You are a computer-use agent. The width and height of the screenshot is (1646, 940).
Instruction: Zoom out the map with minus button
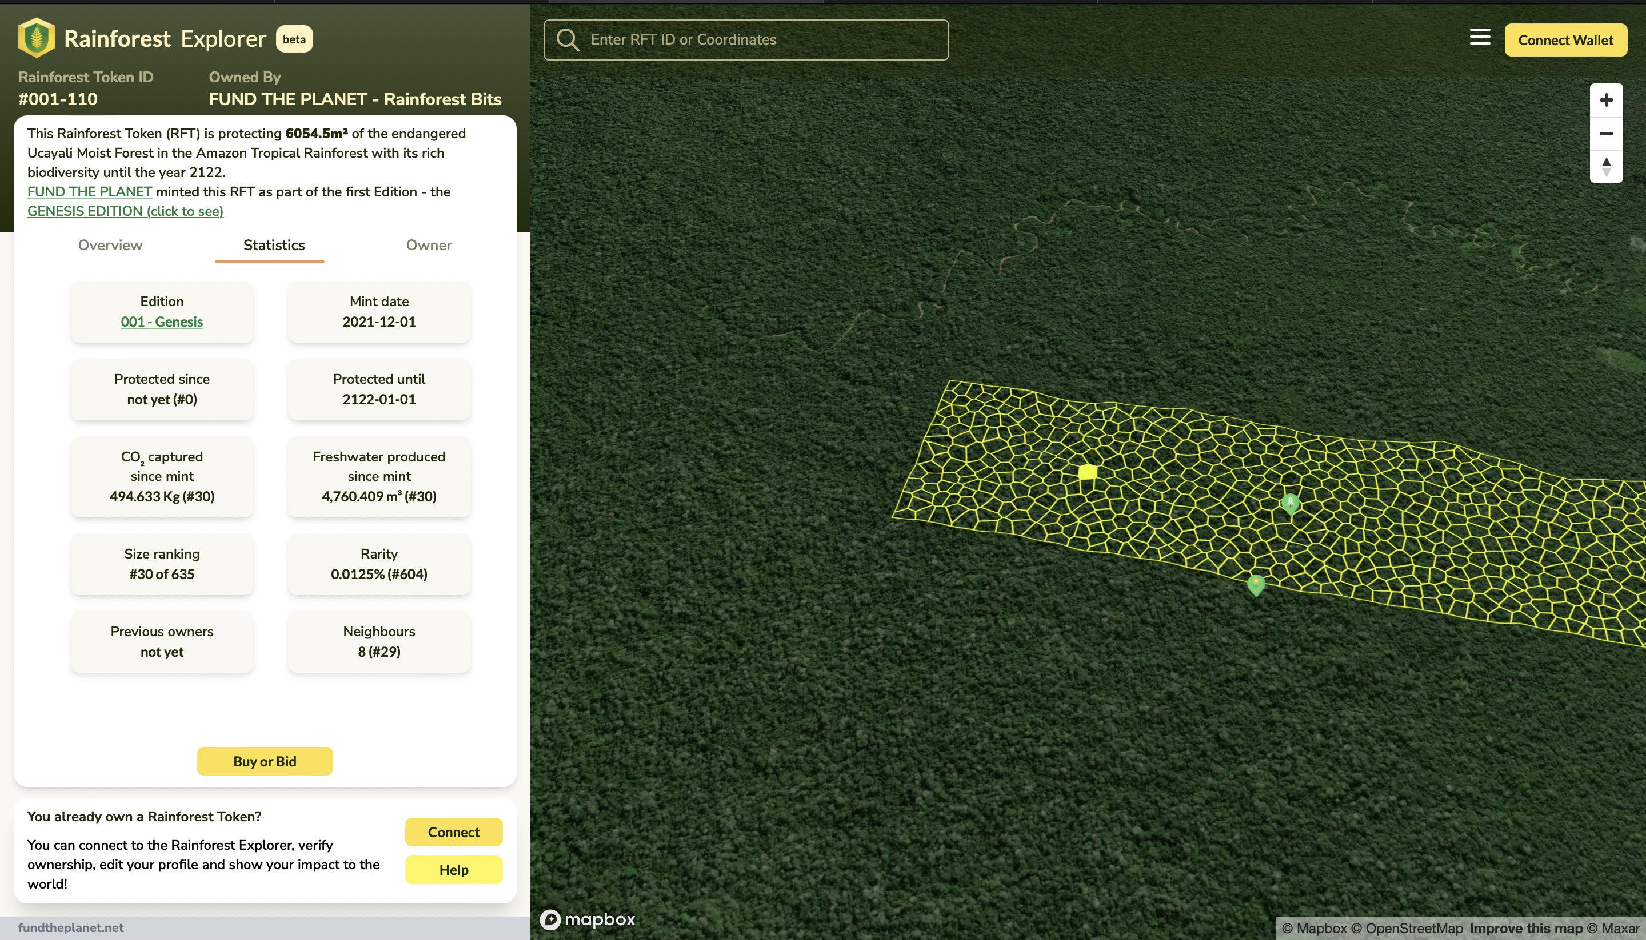(1606, 134)
